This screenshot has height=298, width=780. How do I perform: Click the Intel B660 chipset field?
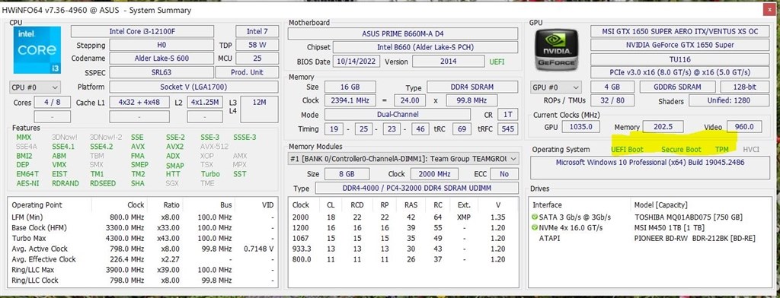pos(425,47)
